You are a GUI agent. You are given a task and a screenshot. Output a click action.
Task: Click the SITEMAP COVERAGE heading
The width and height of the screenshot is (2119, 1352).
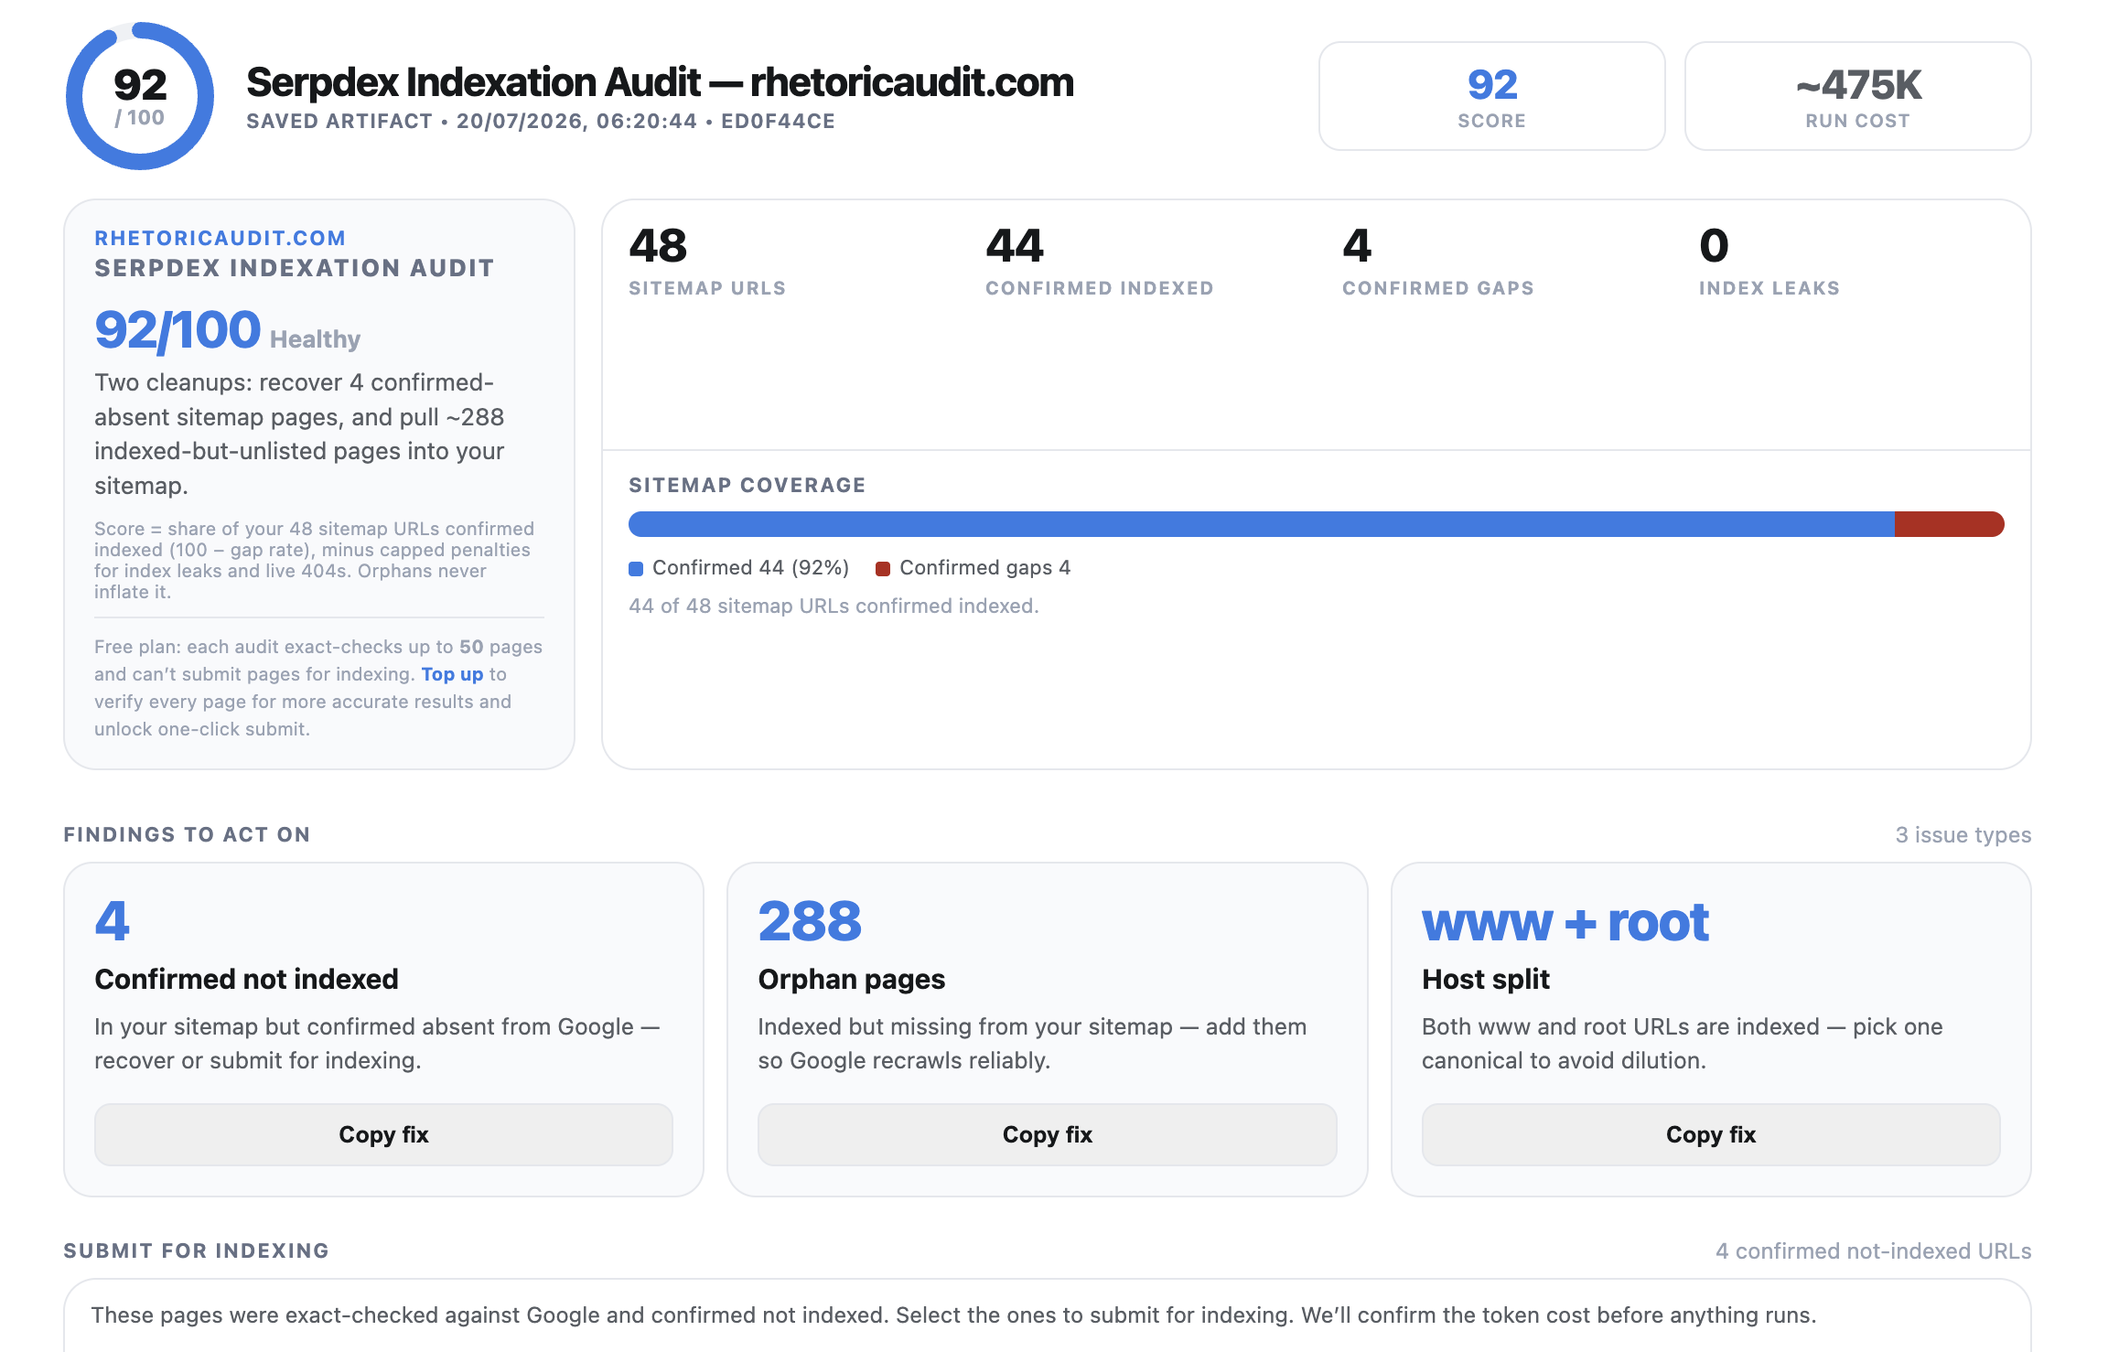pyautogui.click(x=747, y=486)
